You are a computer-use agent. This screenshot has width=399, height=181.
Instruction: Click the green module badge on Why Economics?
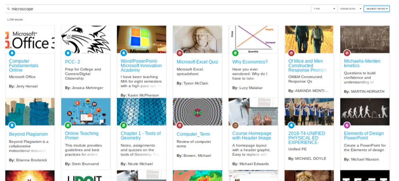(x=235, y=53)
